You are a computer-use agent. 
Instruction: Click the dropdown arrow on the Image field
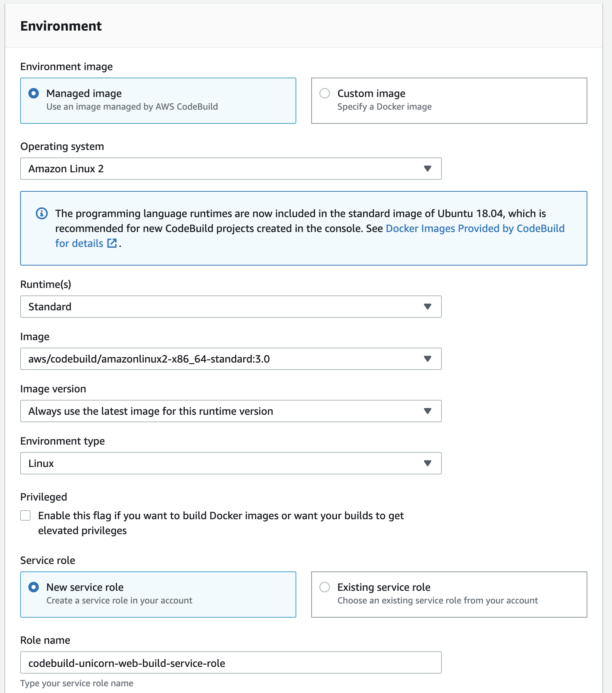pos(428,359)
